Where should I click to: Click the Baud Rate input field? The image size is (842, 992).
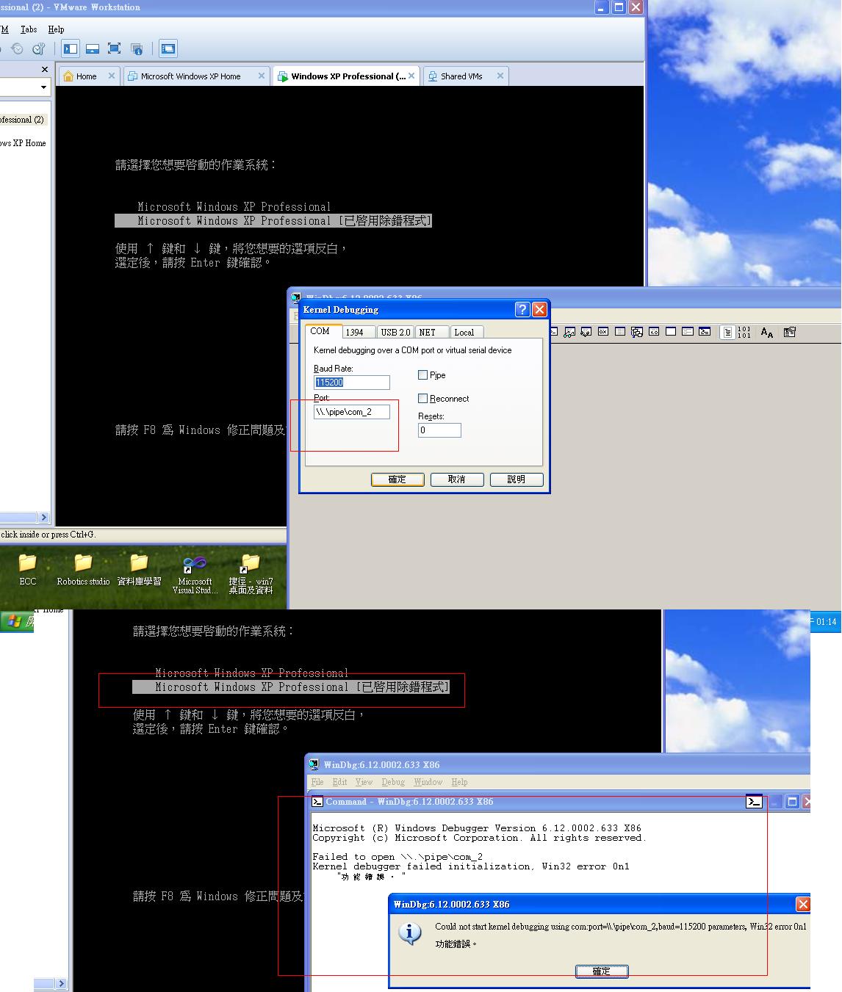click(x=352, y=383)
